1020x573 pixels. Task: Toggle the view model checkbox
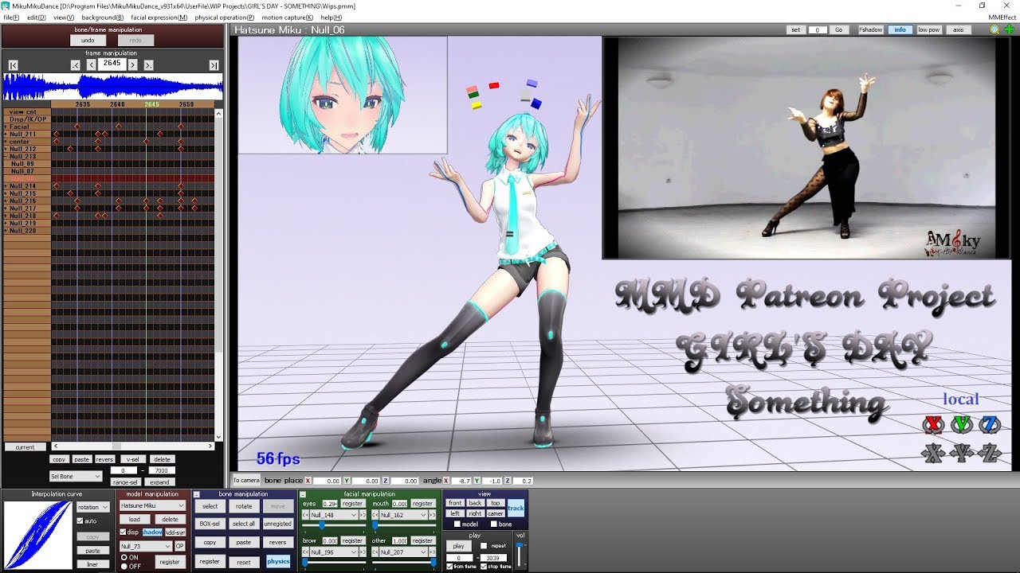457,524
